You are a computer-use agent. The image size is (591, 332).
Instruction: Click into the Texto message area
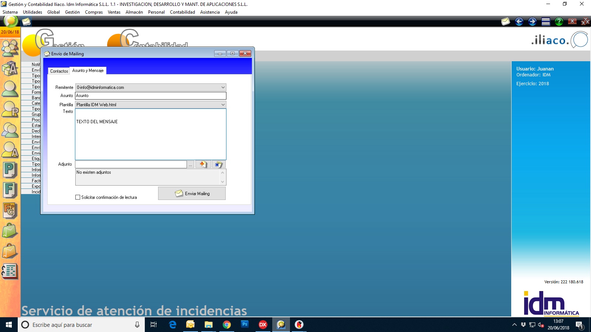point(151,134)
